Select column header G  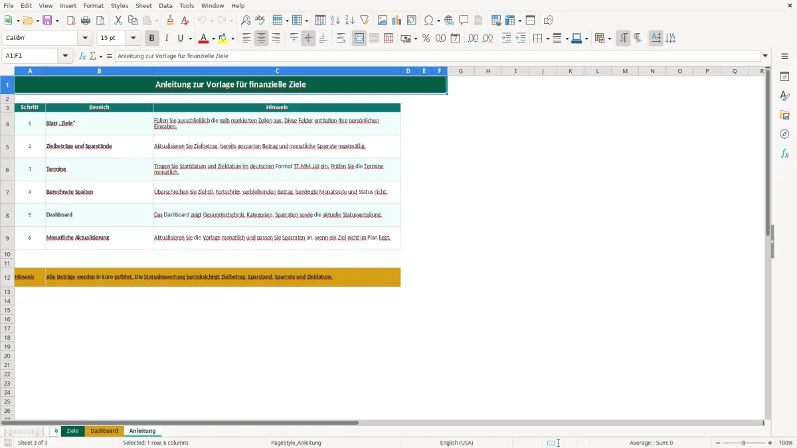coord(461,71)
